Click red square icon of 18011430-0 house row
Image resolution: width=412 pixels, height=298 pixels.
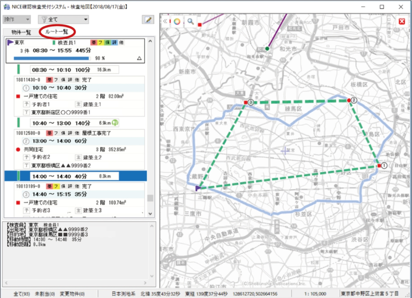[x=18, y=96]
